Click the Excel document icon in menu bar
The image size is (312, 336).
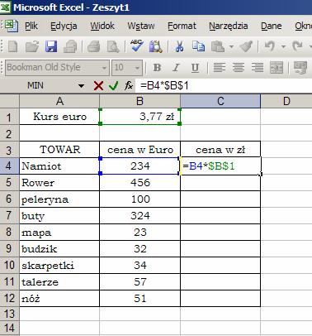[12, 26]
